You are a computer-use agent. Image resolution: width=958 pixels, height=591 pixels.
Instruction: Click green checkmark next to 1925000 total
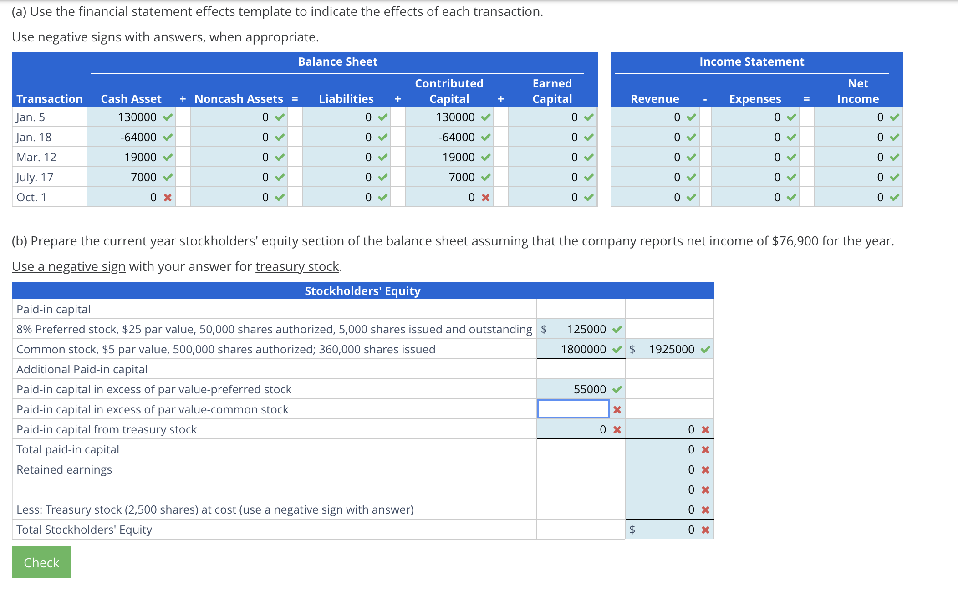tap(705, 350)
